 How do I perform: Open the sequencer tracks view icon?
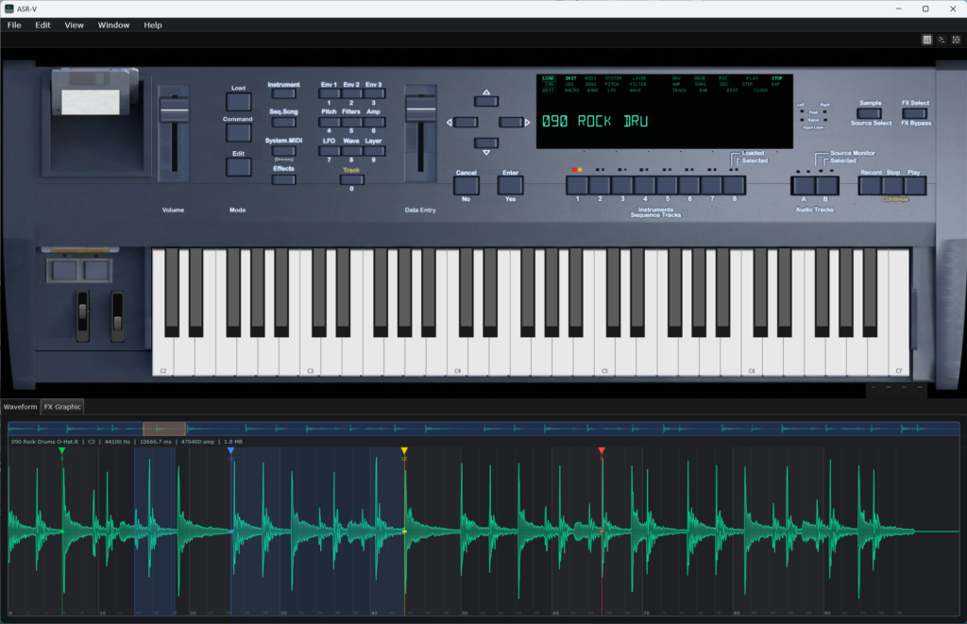pos(942,40)
